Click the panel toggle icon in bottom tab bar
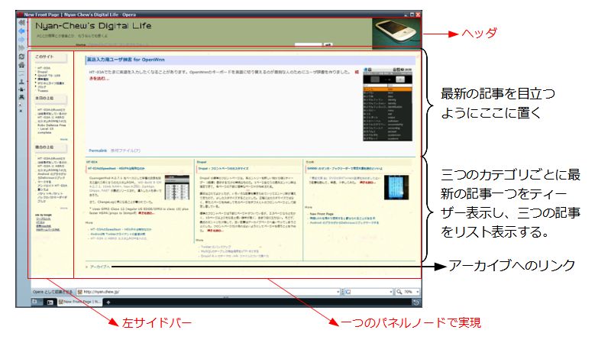The height and width of the screenshot is (343, 595). [50, 303]
